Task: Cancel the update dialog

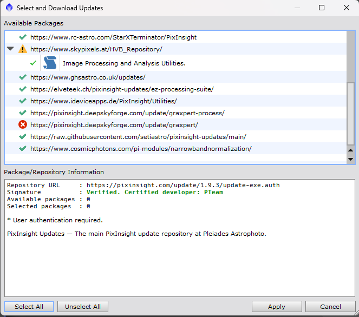Action: pos(330,307)
